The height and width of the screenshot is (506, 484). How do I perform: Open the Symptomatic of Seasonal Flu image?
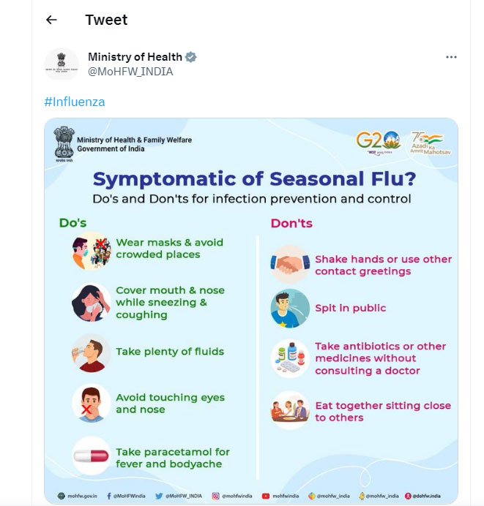point(251,311)
